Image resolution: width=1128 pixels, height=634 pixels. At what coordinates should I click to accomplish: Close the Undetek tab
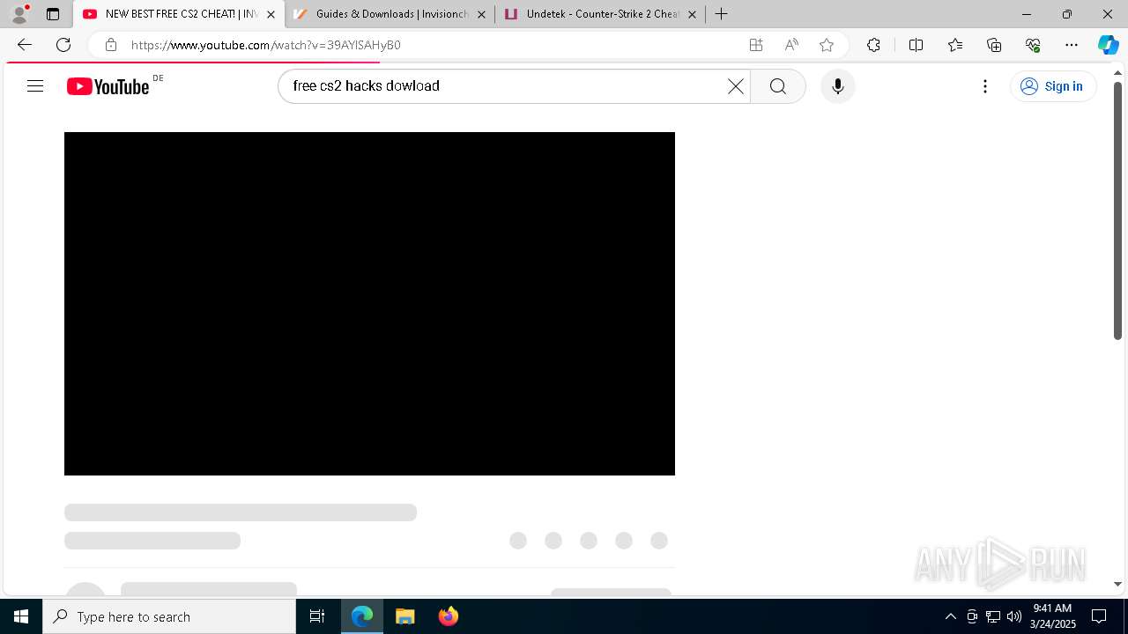692,14
